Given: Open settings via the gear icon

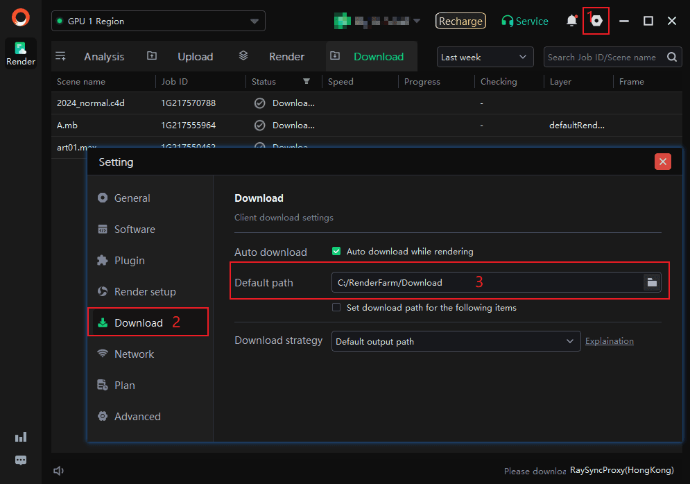Looking at the screenshot, I should [596, 21].
